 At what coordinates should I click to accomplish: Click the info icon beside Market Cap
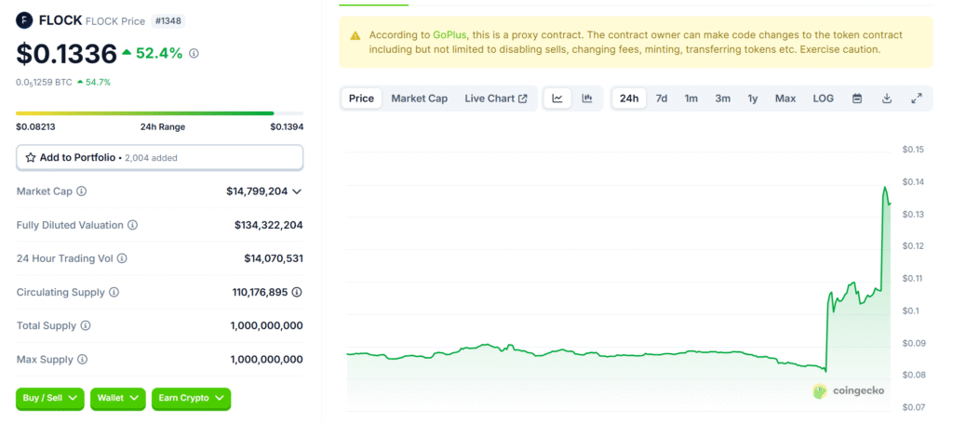tap(82, 191)
